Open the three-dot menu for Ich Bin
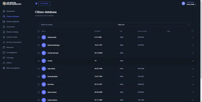The height and width of the screenshot is (102, 202). [193, 61]
